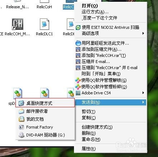Click the blue AliWangWang send-file icon
158x157 pixels.
(x=78, y=43)
